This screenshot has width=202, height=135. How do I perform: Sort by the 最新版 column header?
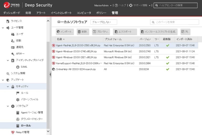(167, 39)
